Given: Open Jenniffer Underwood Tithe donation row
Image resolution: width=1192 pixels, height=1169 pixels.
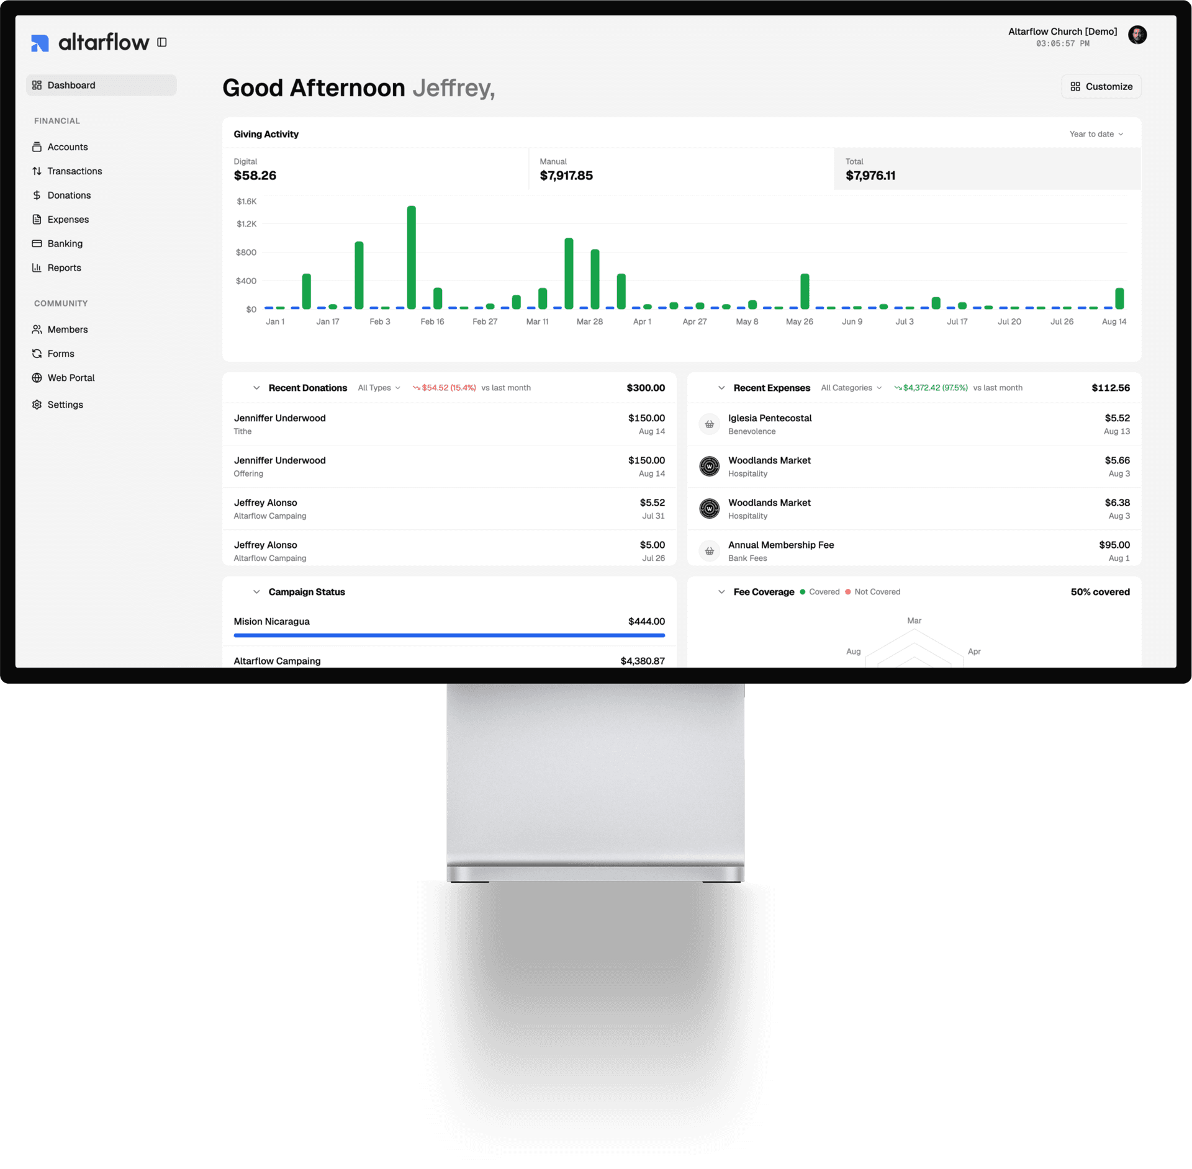Looking at the screenshot, I should coord(449,424).
